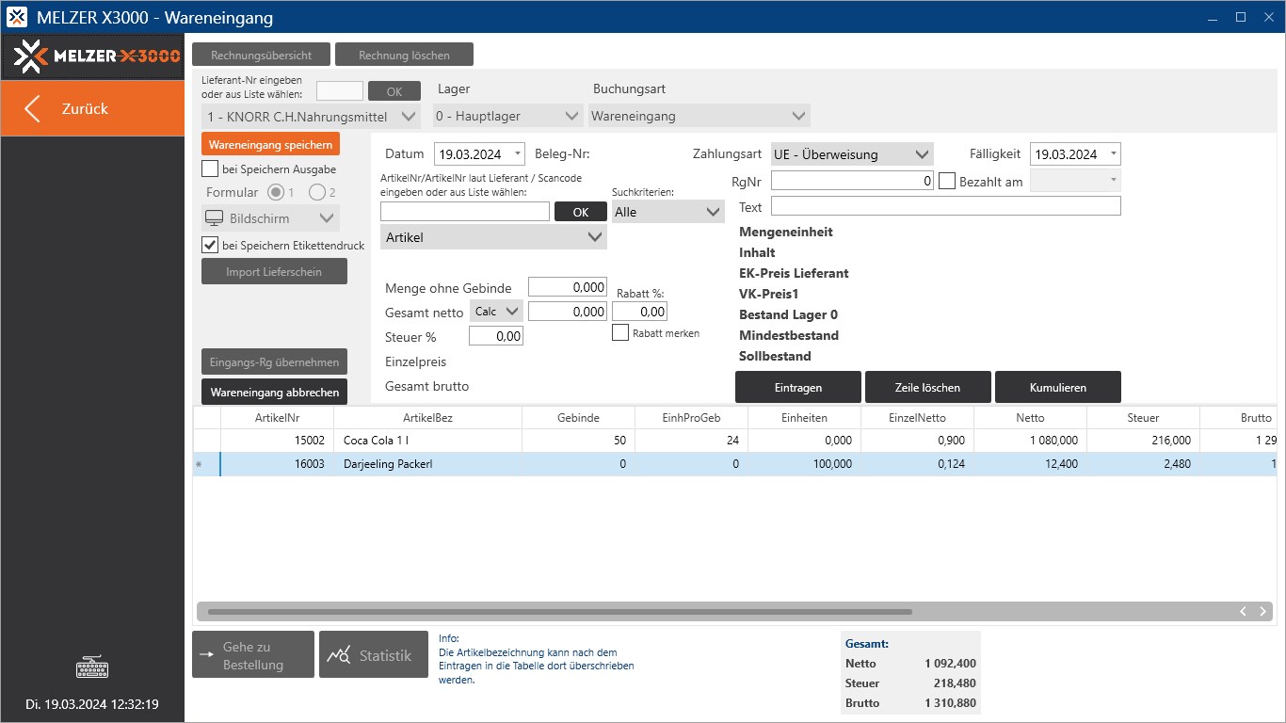Enable 'bei Speichern Ausgabe' checkbox

(x=210, y=169)
